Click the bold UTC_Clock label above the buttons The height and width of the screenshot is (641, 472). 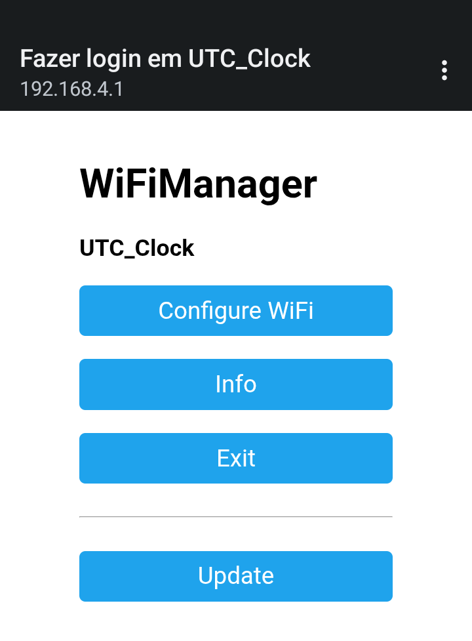point(137,248)
